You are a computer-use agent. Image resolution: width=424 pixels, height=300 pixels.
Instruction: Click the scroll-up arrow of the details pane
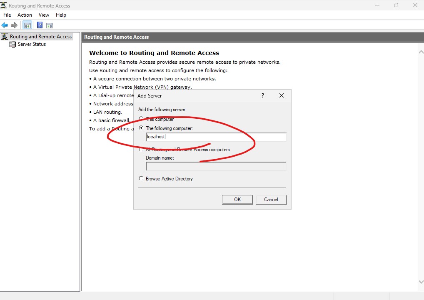420,52
